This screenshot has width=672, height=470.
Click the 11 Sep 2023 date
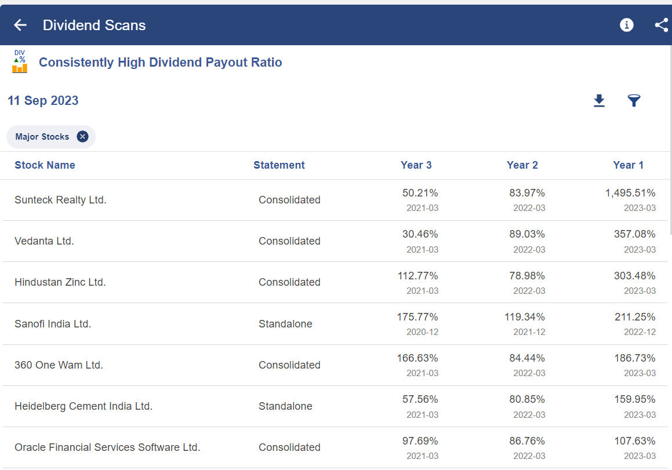tap(43, 101)
